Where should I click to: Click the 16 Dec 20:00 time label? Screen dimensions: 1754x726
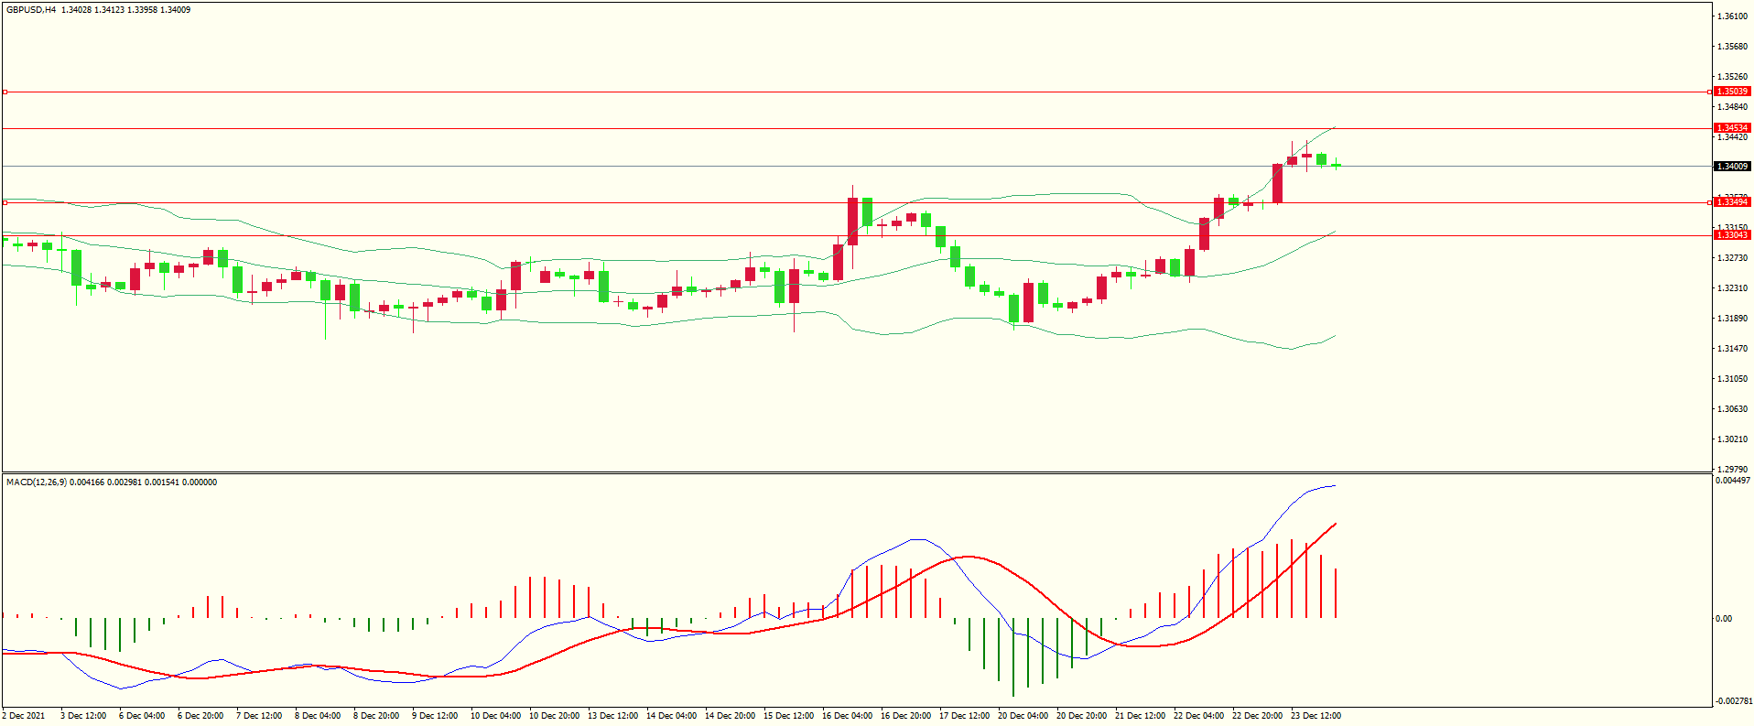point(905,716)
